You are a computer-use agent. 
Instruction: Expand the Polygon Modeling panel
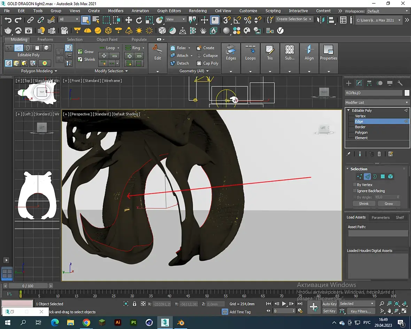(39, 71)
